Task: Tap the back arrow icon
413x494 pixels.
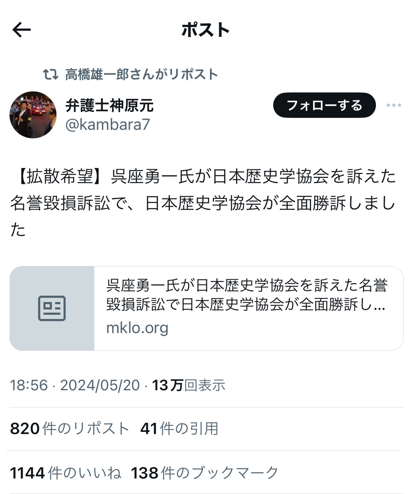Action: pos(22,30)
